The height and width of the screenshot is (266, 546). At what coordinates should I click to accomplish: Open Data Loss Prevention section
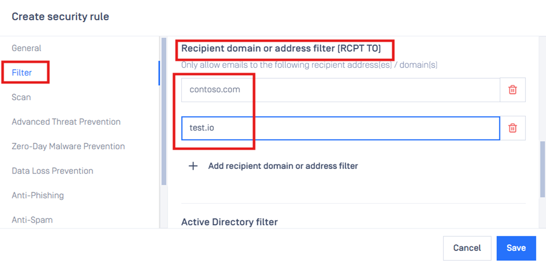click(52, 171)
